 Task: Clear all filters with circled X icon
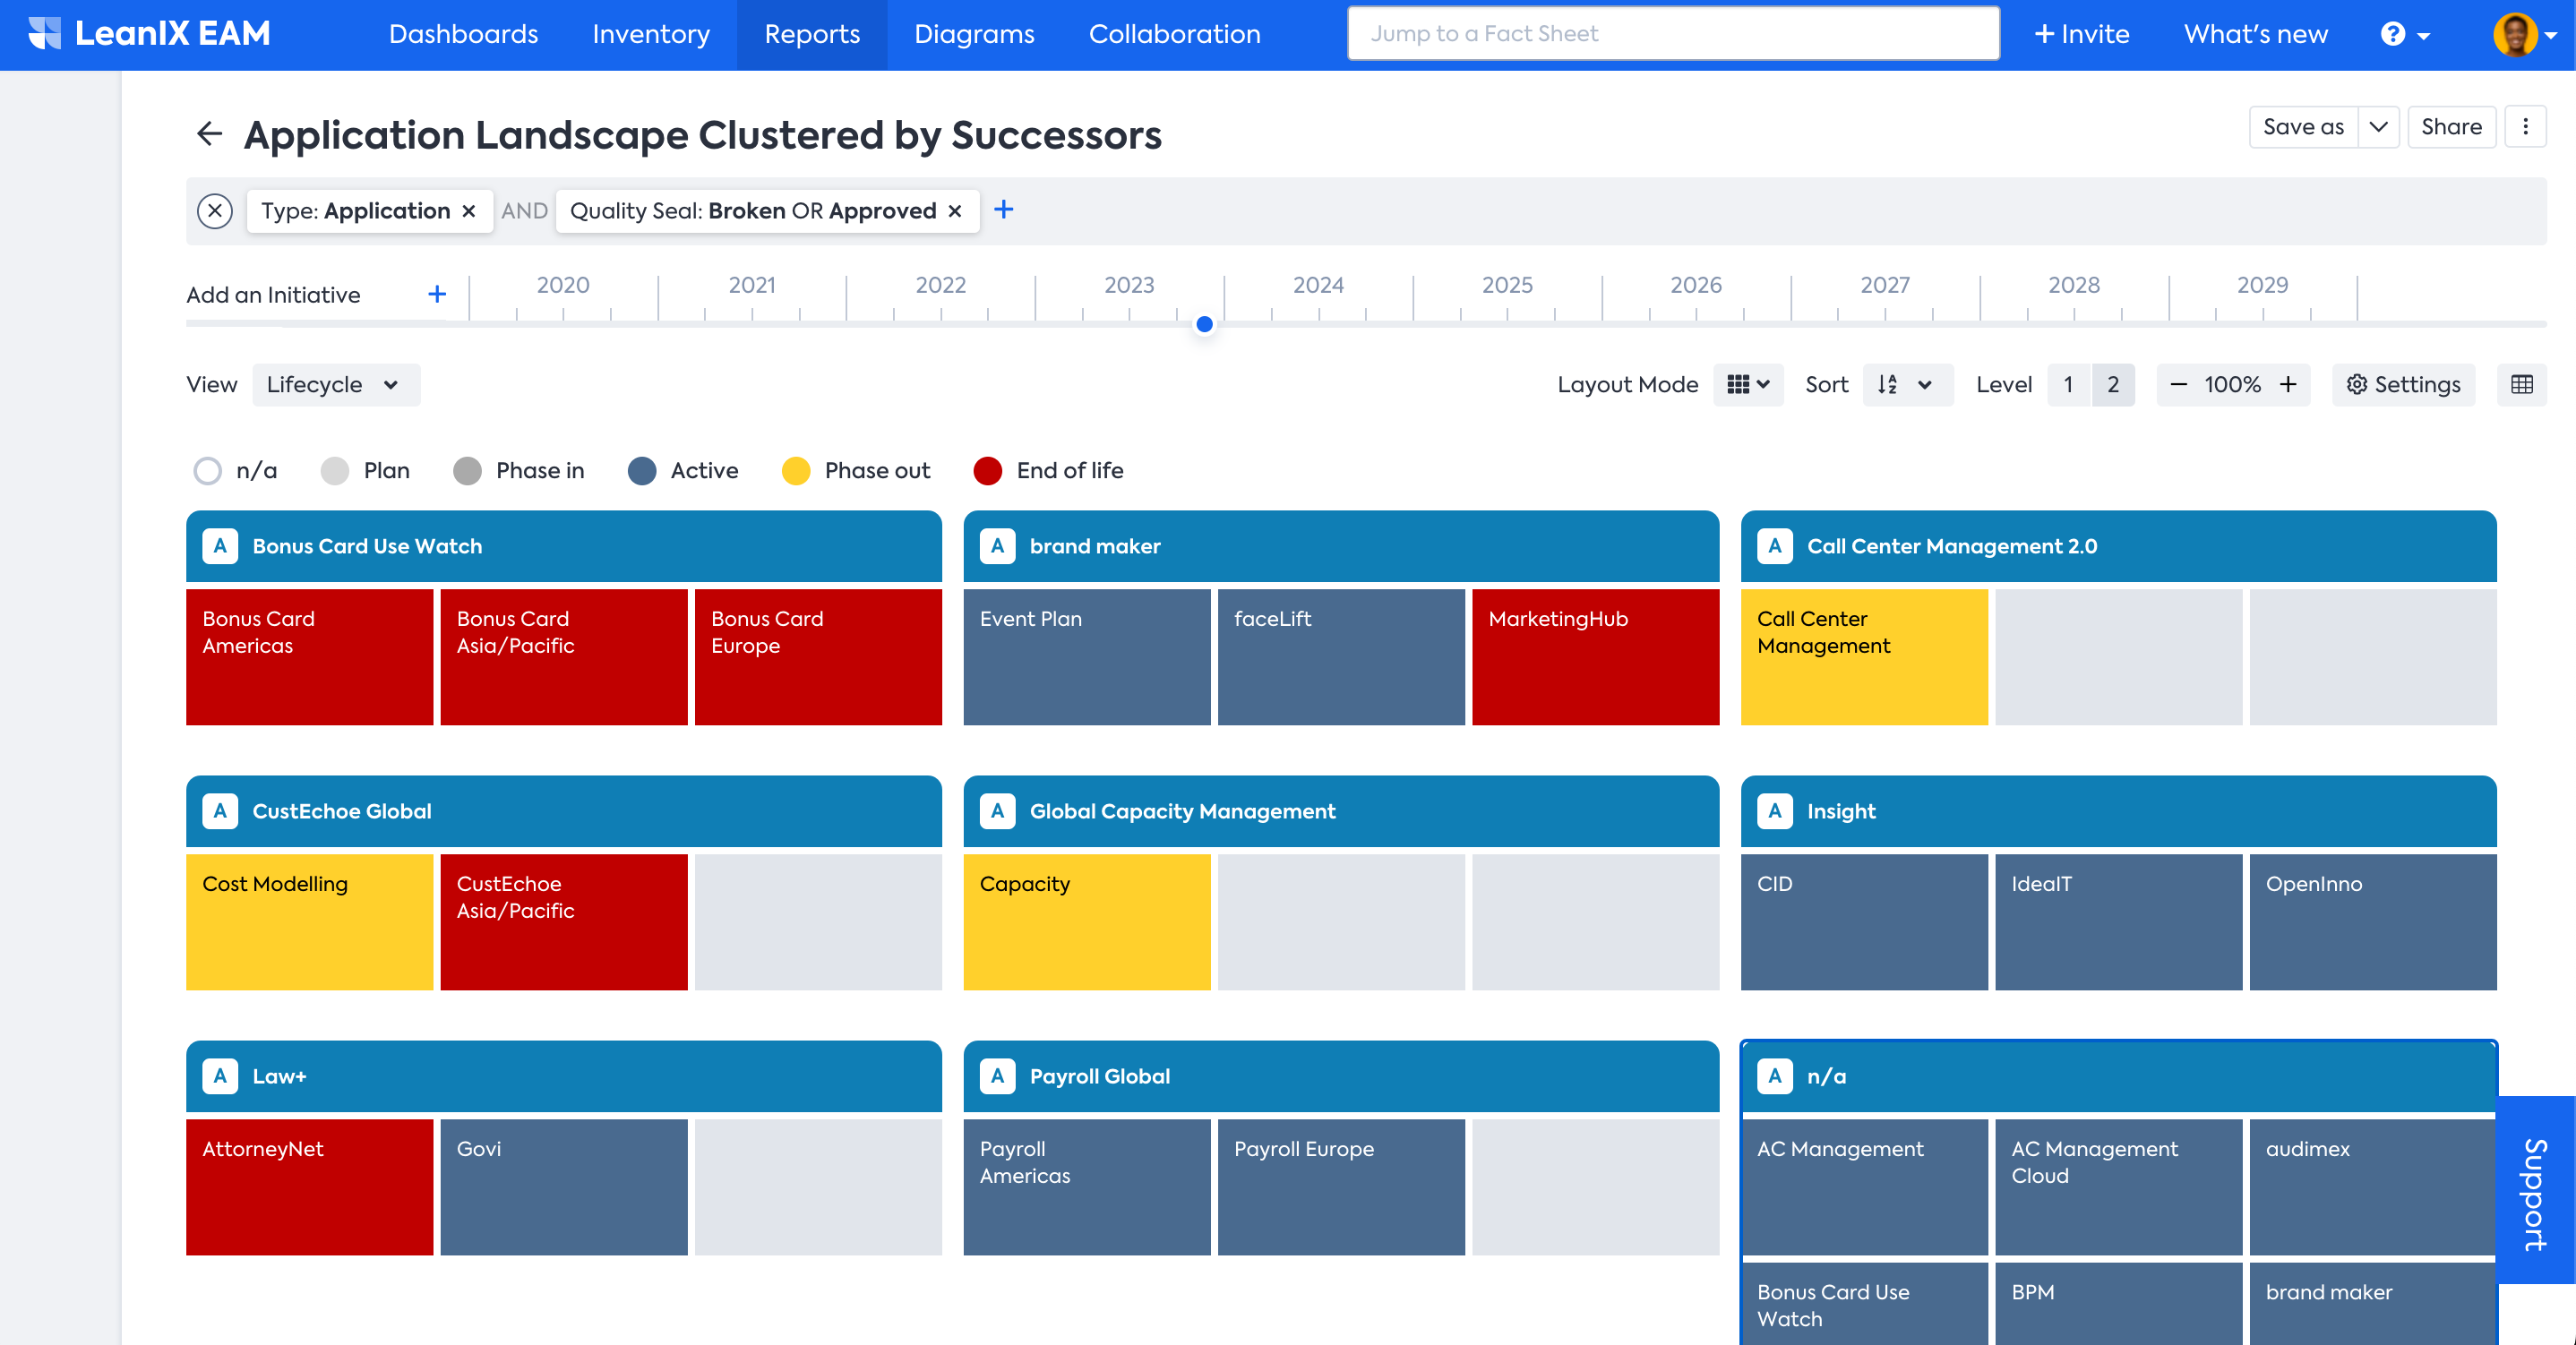[215, 211]
